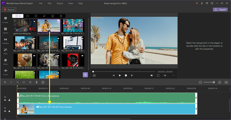Screen dimensions: 231x120
Task: Open the View menu
Action: pyautogui.click(x=70, y=3)
